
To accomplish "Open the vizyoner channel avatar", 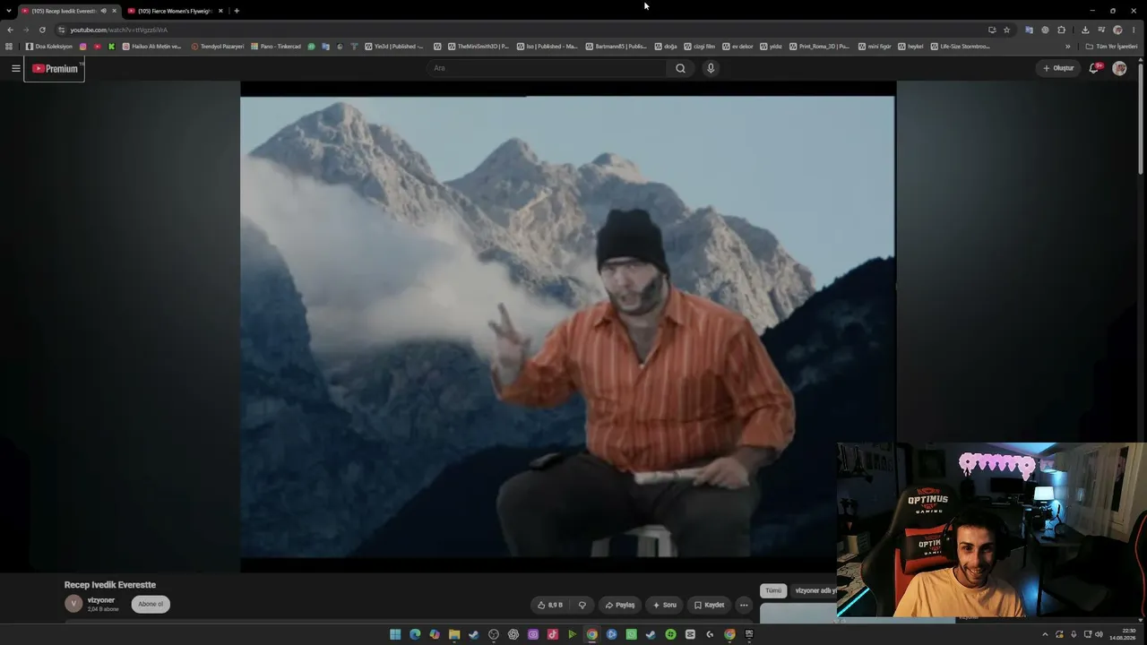I will (73, 604).
